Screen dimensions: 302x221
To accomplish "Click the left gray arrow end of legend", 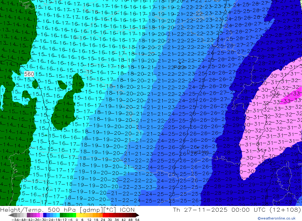I will [x=11, y=215].
